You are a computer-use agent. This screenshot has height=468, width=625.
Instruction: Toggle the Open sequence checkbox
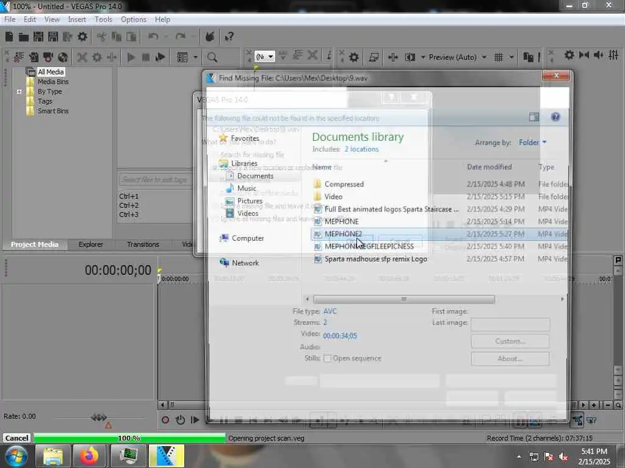pos(327,358)
